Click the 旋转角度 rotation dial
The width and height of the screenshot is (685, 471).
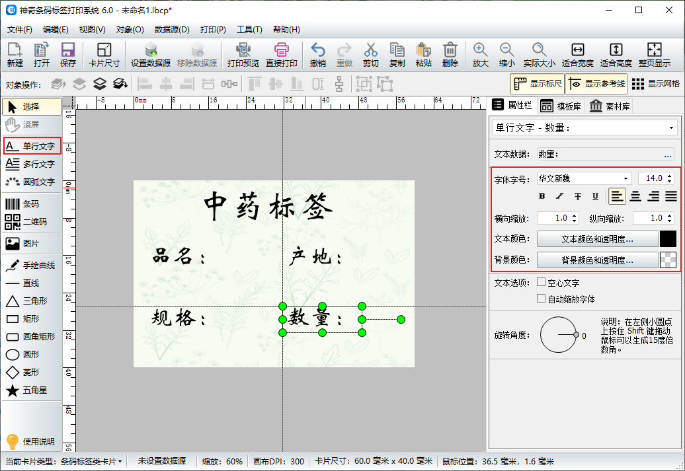[559, 335]
